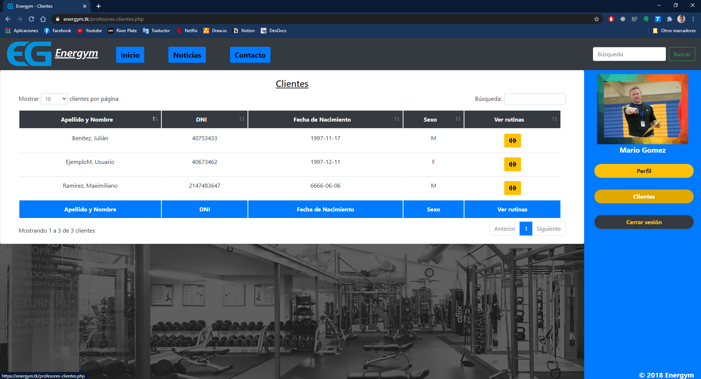The height and width of the screenshot is (379, 701).
Task: Click the React devtools extension icon
Action: tap(623, 19)
